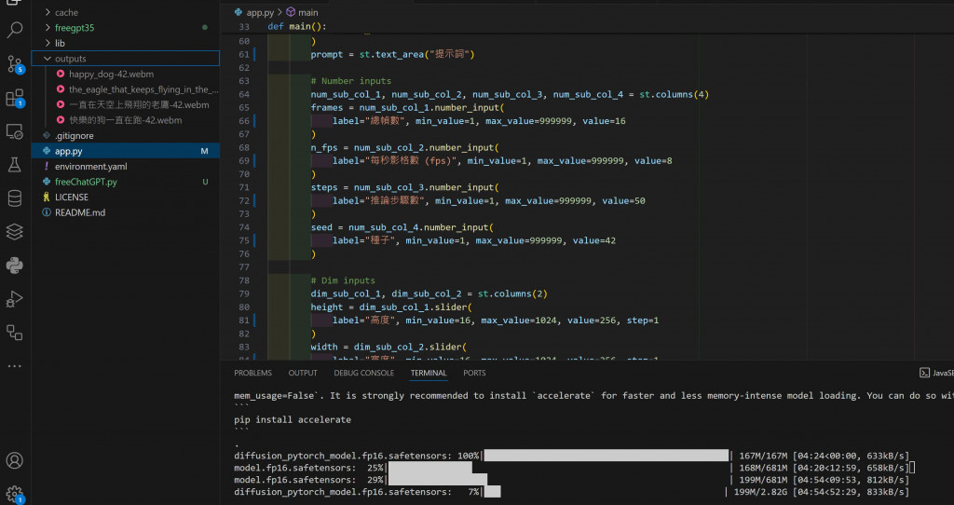Click main symbol icon in breadcrumb
The width and height of the screenshot is (954, 505).
click(x=291, y=12)
